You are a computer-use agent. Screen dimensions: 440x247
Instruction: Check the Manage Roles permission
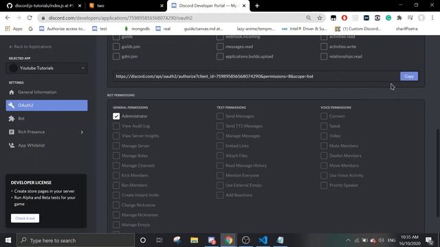click(116, 156)
